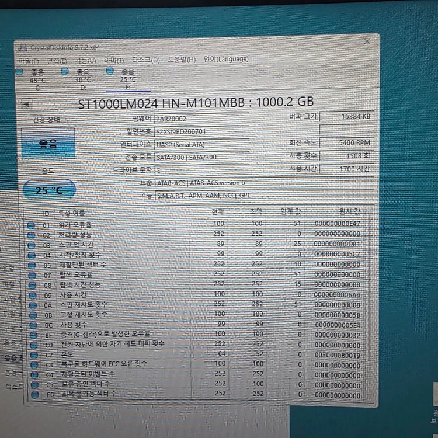This screenshot has height=438, width=438.
Task: Open the 도움말(H) menu
Action: coord(182,60)
